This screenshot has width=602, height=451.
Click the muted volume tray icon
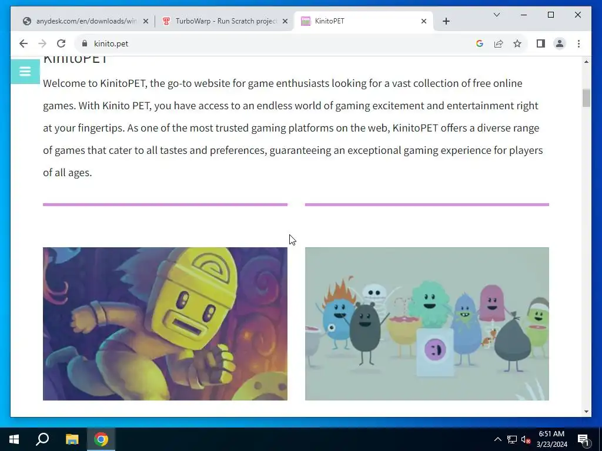[526, 439]
